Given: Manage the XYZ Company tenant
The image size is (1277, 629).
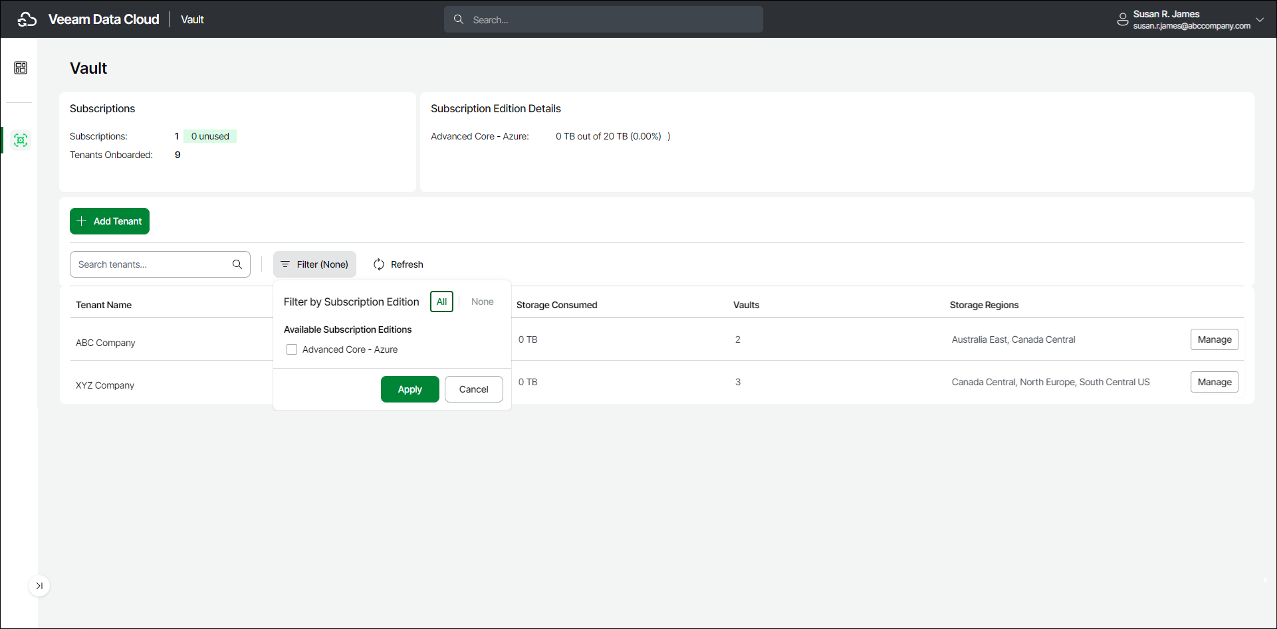Looking at the screenshot, I should click(1215, 382).
